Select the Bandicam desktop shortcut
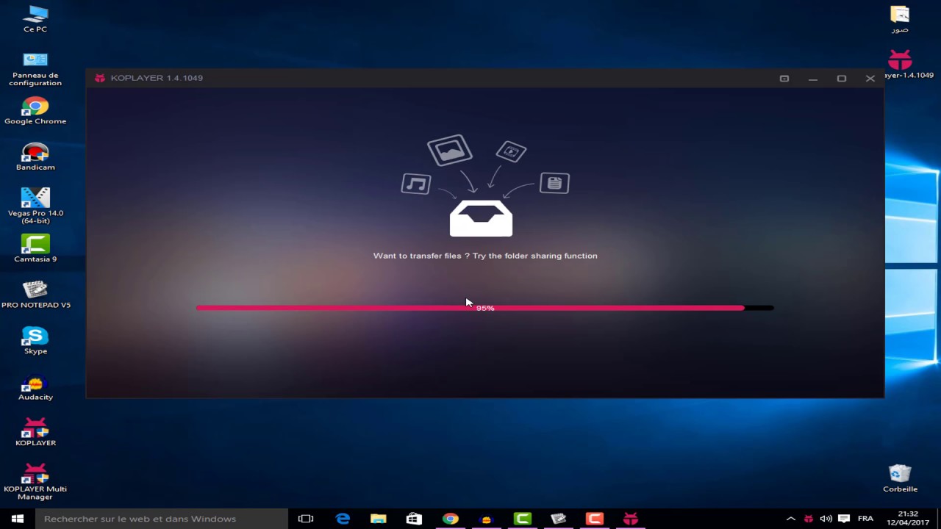 (35, 157)
